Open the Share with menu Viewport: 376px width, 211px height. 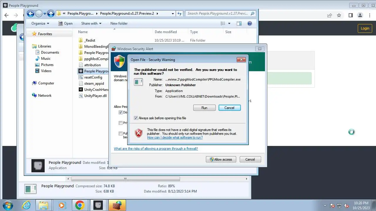pyautogui.click(x=91, y=23)
